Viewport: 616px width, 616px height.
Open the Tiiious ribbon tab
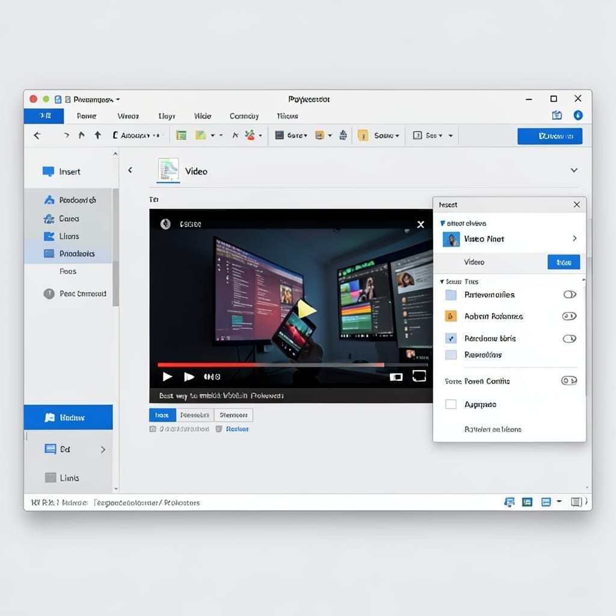287,116
